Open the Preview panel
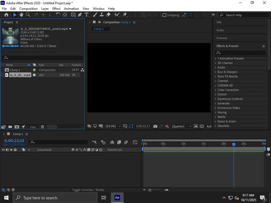Viewport: 271px width, 203px height. [222, 38]
